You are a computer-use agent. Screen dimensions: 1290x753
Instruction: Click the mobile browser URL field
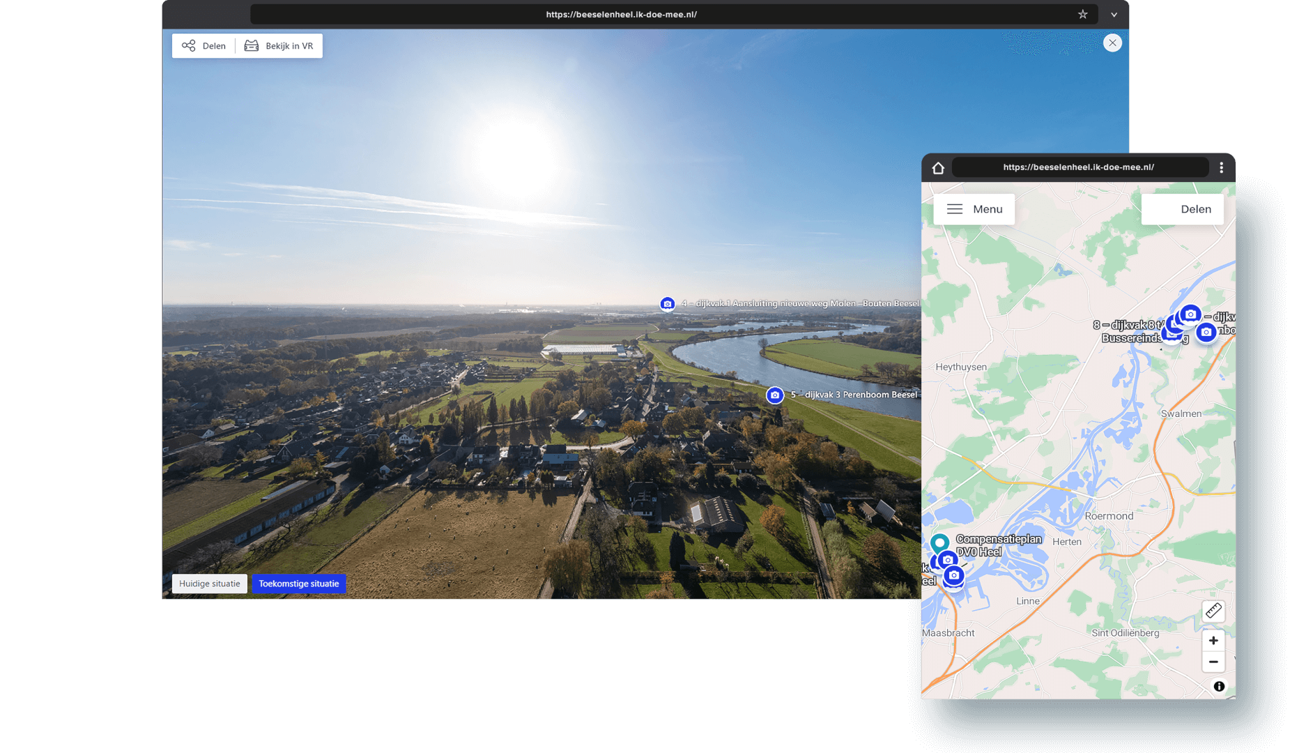click(x=1078, y=167)
